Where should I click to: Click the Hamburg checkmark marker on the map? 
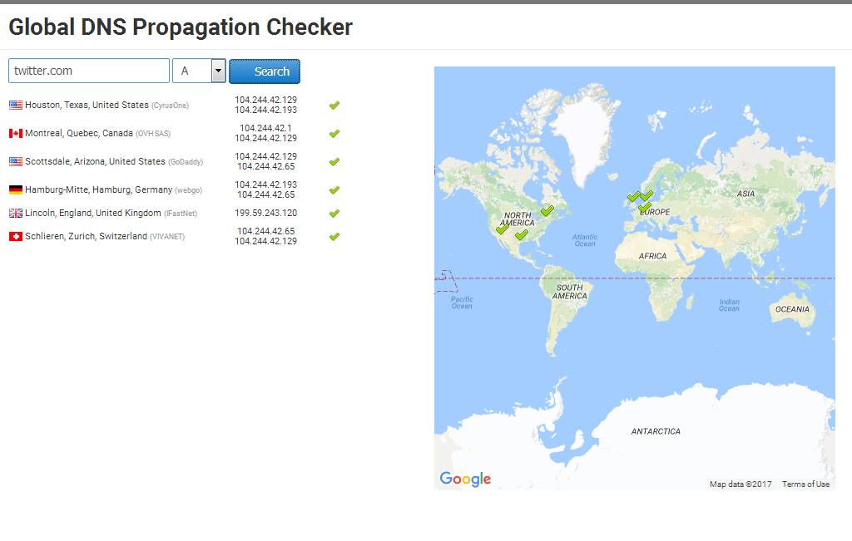(x=646, y=194)
